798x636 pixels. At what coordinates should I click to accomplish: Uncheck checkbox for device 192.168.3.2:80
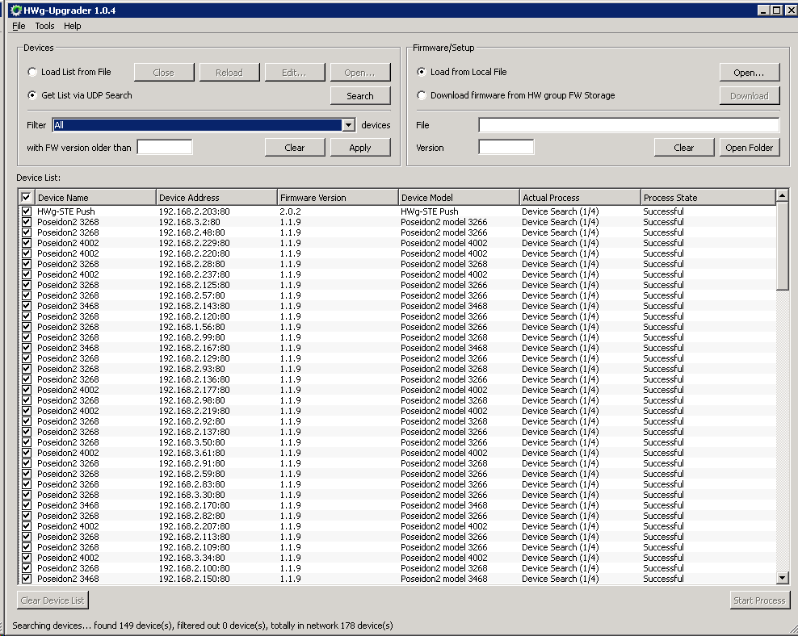pyautogui.click(x=27, y=222)
